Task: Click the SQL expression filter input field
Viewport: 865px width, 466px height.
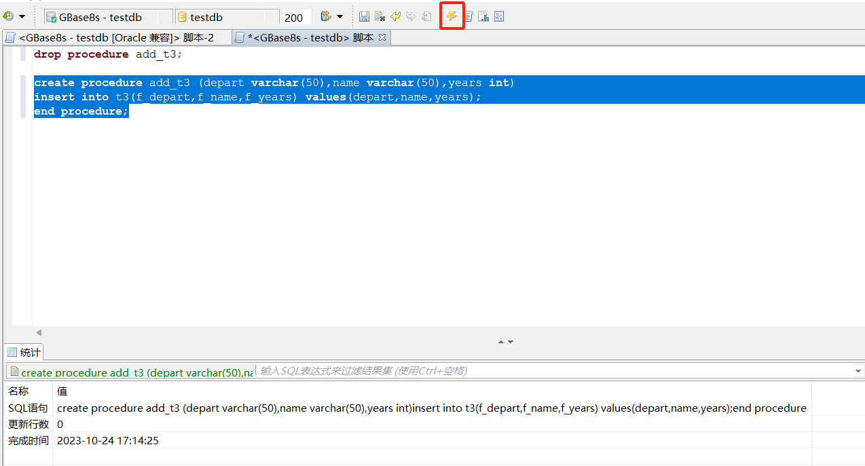Action: pos(553,371)
